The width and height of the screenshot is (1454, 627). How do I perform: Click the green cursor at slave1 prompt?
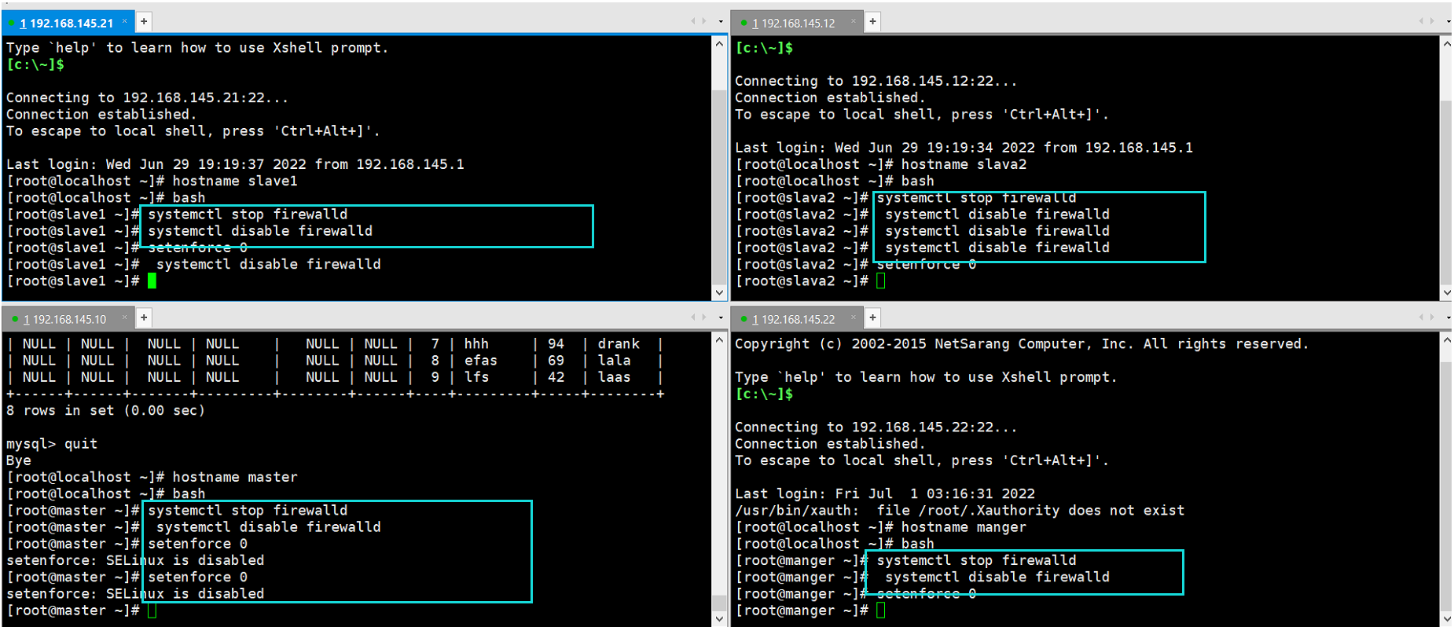point(152,280)
